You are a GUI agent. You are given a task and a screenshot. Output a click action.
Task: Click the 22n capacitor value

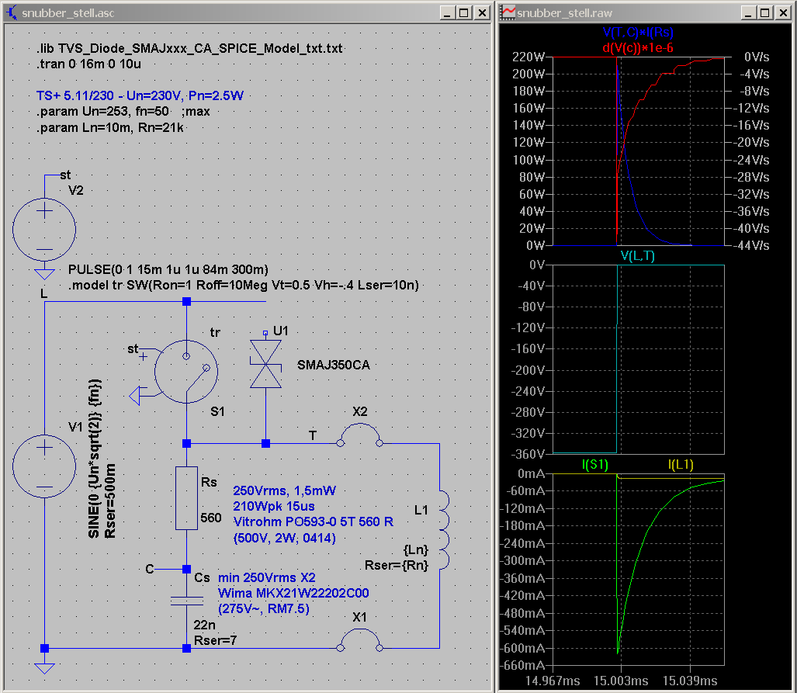(x=204, y=625)
